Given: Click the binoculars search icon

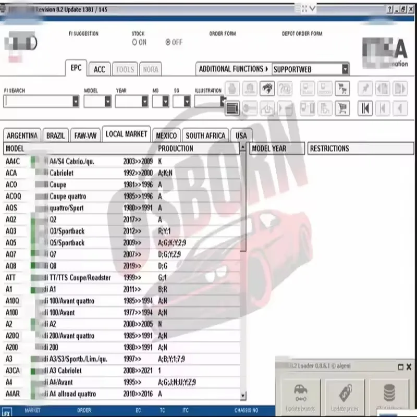Looking at the screenshot, I should click(x=267, y=89).
